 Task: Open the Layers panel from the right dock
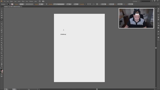158,37
